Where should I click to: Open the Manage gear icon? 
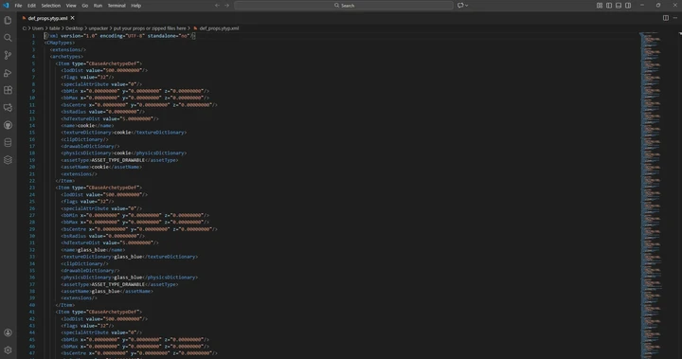tap(8, 350)
